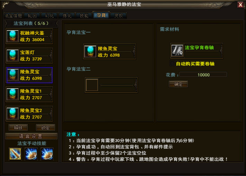The image size is (246, 176).
Task: Click the second lightning shield skill icon
Action: point(31,154)
